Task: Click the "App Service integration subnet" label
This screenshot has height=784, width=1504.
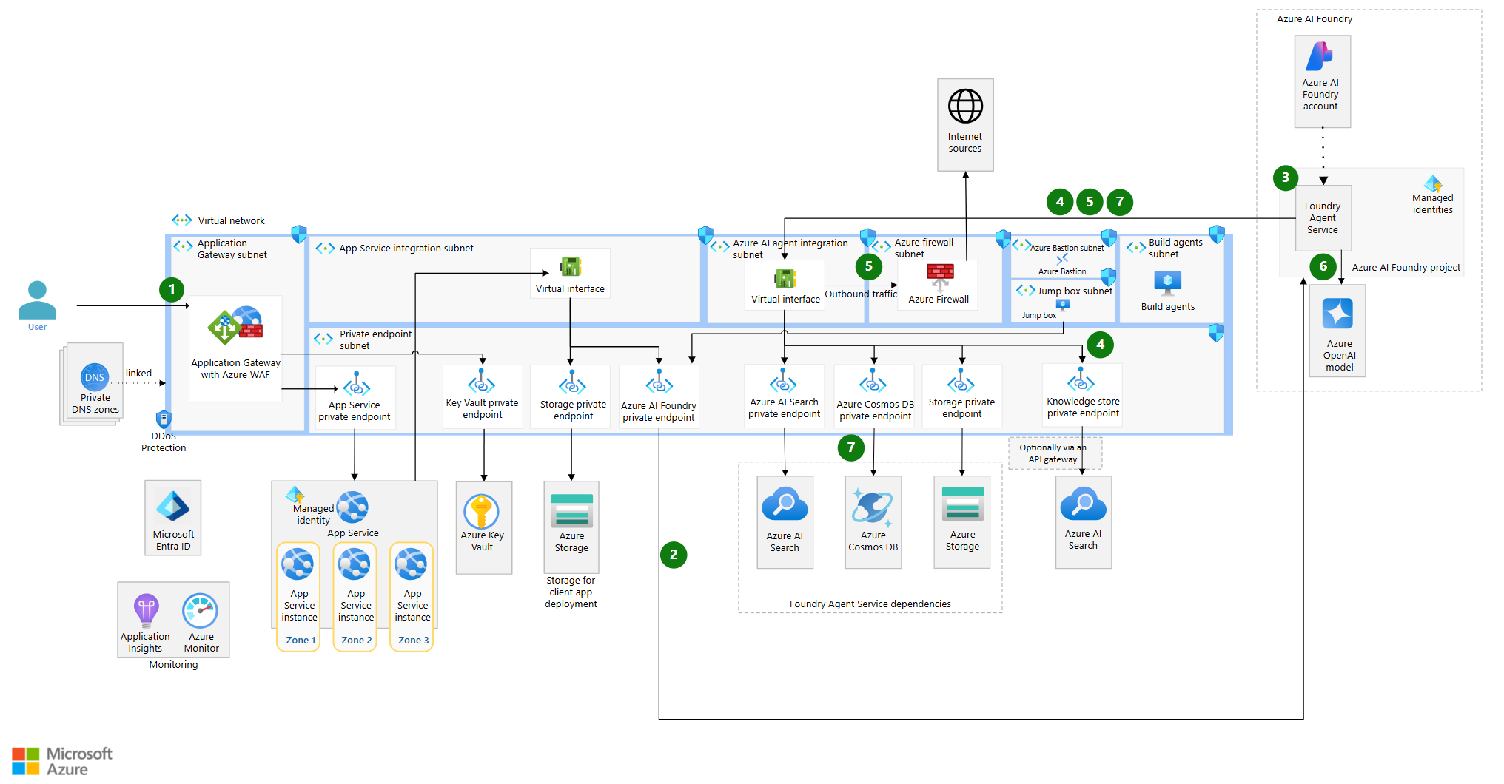Action: point(406,249)
